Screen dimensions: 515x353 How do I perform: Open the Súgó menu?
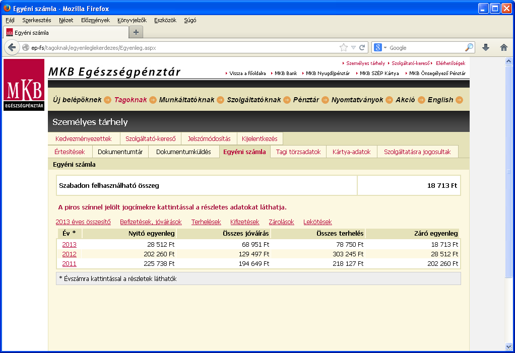pos(190,20)
